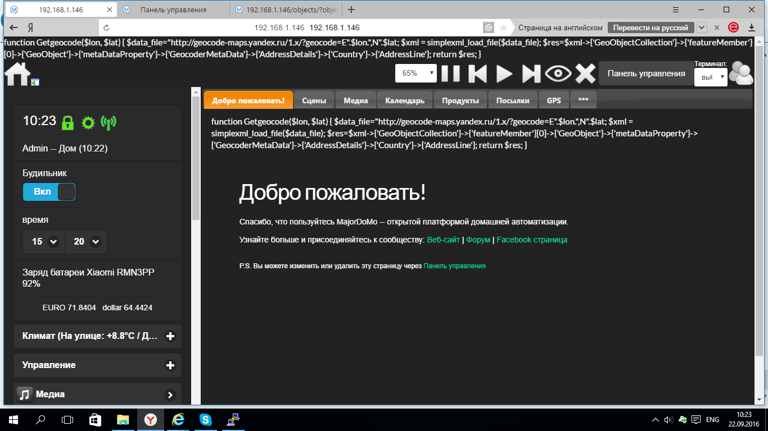
Task: Click the red ad blocker extension icon
Action: click(x=733, y=27)
